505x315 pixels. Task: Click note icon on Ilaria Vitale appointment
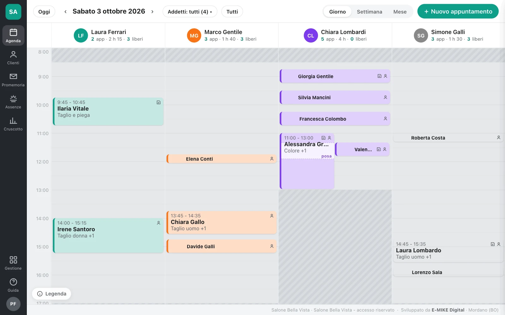(158, 102)
